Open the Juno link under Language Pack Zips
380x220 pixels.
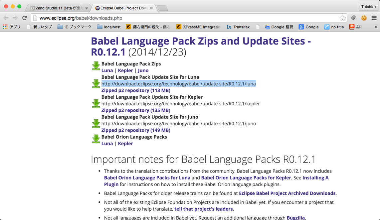click(x=143, y=70)
